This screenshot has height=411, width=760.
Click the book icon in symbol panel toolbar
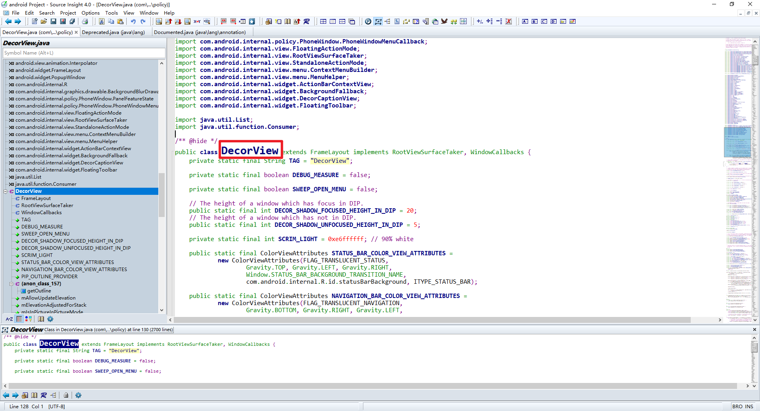click(41, 319)
